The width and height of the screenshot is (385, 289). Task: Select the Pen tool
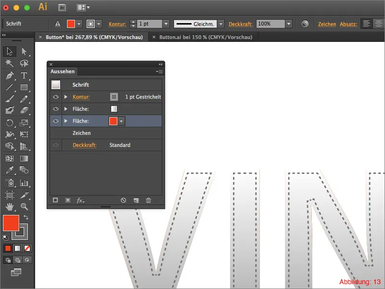pyautogui.click(x=10, y=76)
